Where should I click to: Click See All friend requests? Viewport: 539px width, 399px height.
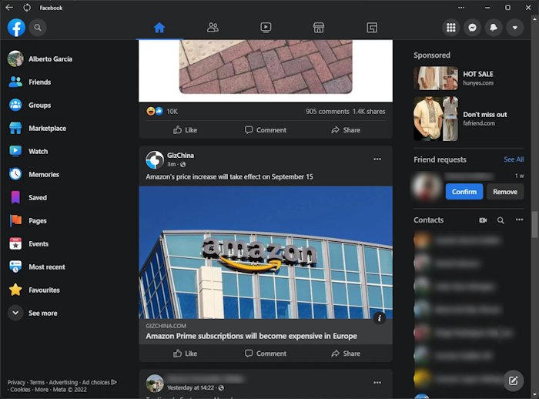[x=514, y=159]
